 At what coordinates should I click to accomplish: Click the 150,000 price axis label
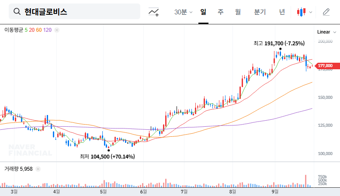click(x=325, y=98)
